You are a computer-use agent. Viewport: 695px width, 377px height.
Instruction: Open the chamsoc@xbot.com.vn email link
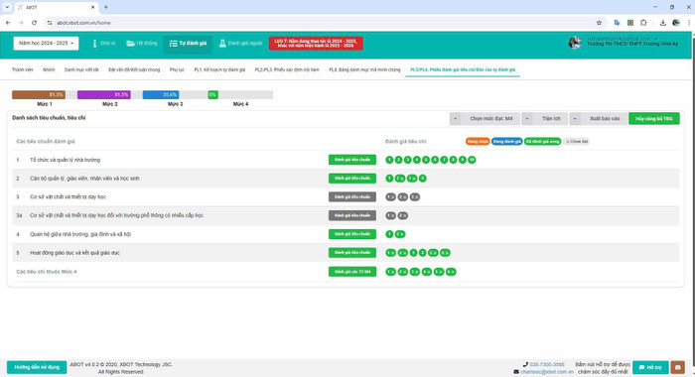point(546,372)
